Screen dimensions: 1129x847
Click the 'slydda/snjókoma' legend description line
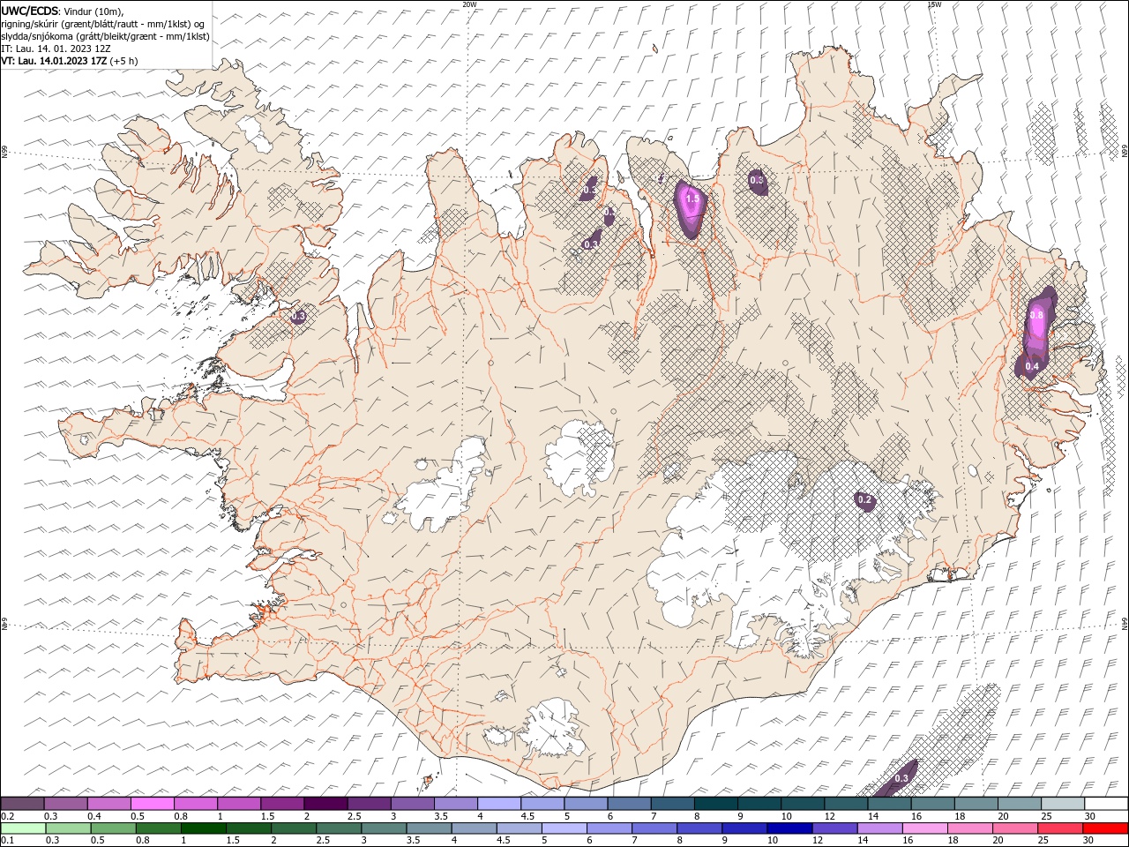click(106, 36)
